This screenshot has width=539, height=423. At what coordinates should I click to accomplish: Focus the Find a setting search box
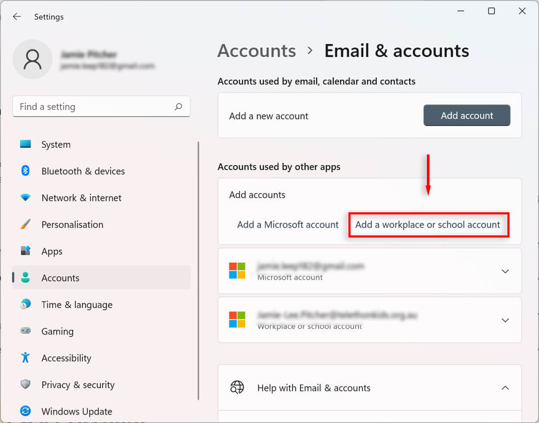(95, 107)
